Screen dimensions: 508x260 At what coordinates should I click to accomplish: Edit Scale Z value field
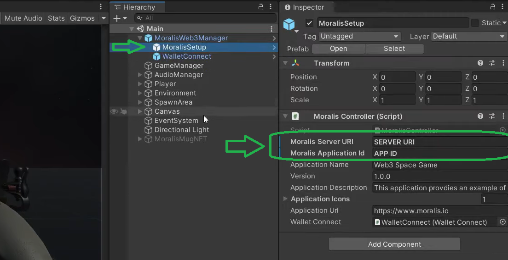[x=490, y=100]
